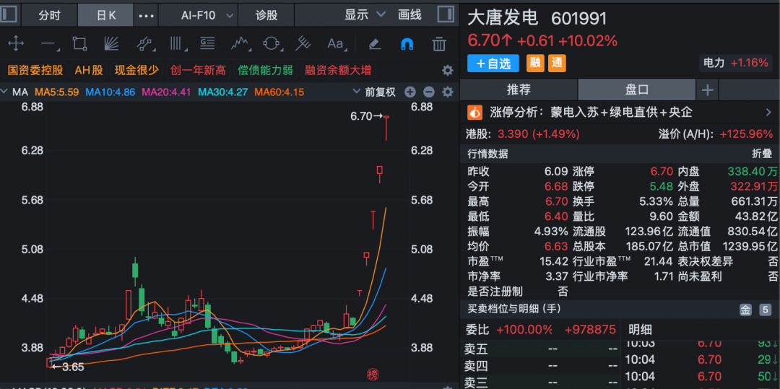Click 折叠 to collapse market data

coord(762,154)
